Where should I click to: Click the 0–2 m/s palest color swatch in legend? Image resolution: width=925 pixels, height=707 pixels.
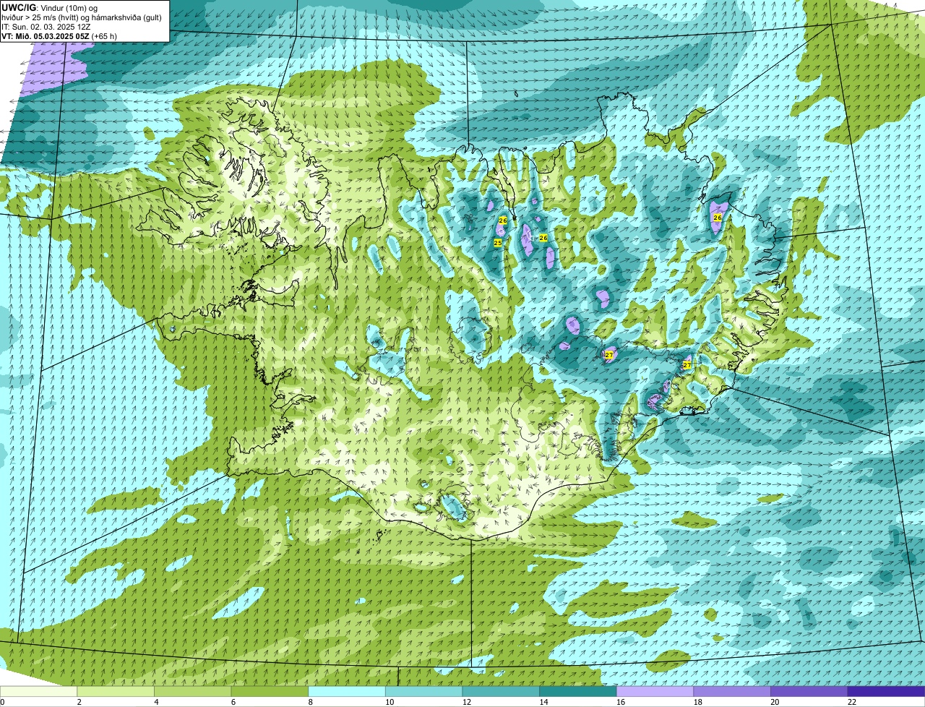(x=38, y=691)
